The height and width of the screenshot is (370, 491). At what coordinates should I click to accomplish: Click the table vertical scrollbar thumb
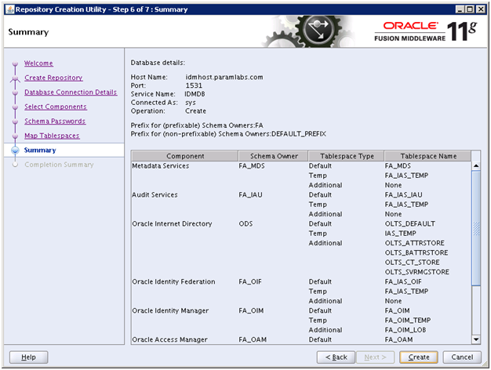point(476,228)
